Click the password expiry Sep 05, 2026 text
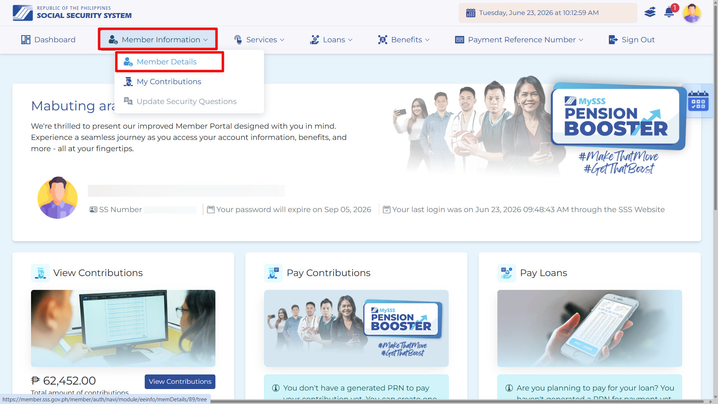The image size is (718, 404). [x=294, y=209]
